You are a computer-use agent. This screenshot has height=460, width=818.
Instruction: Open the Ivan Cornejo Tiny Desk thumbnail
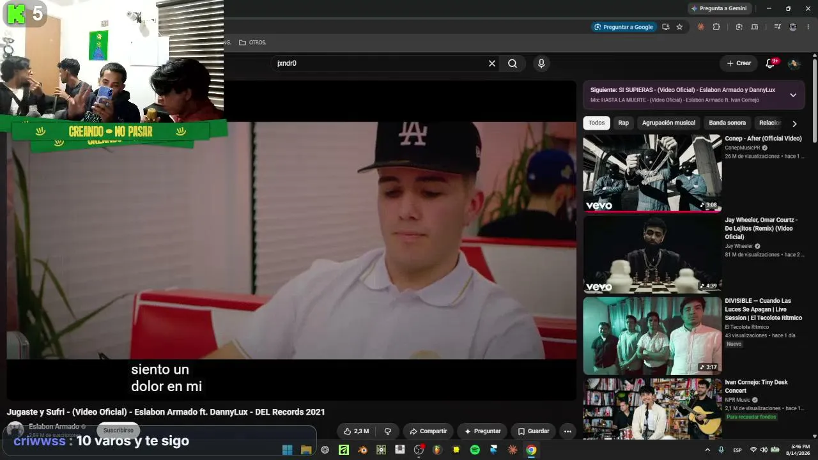coord(652,409)
